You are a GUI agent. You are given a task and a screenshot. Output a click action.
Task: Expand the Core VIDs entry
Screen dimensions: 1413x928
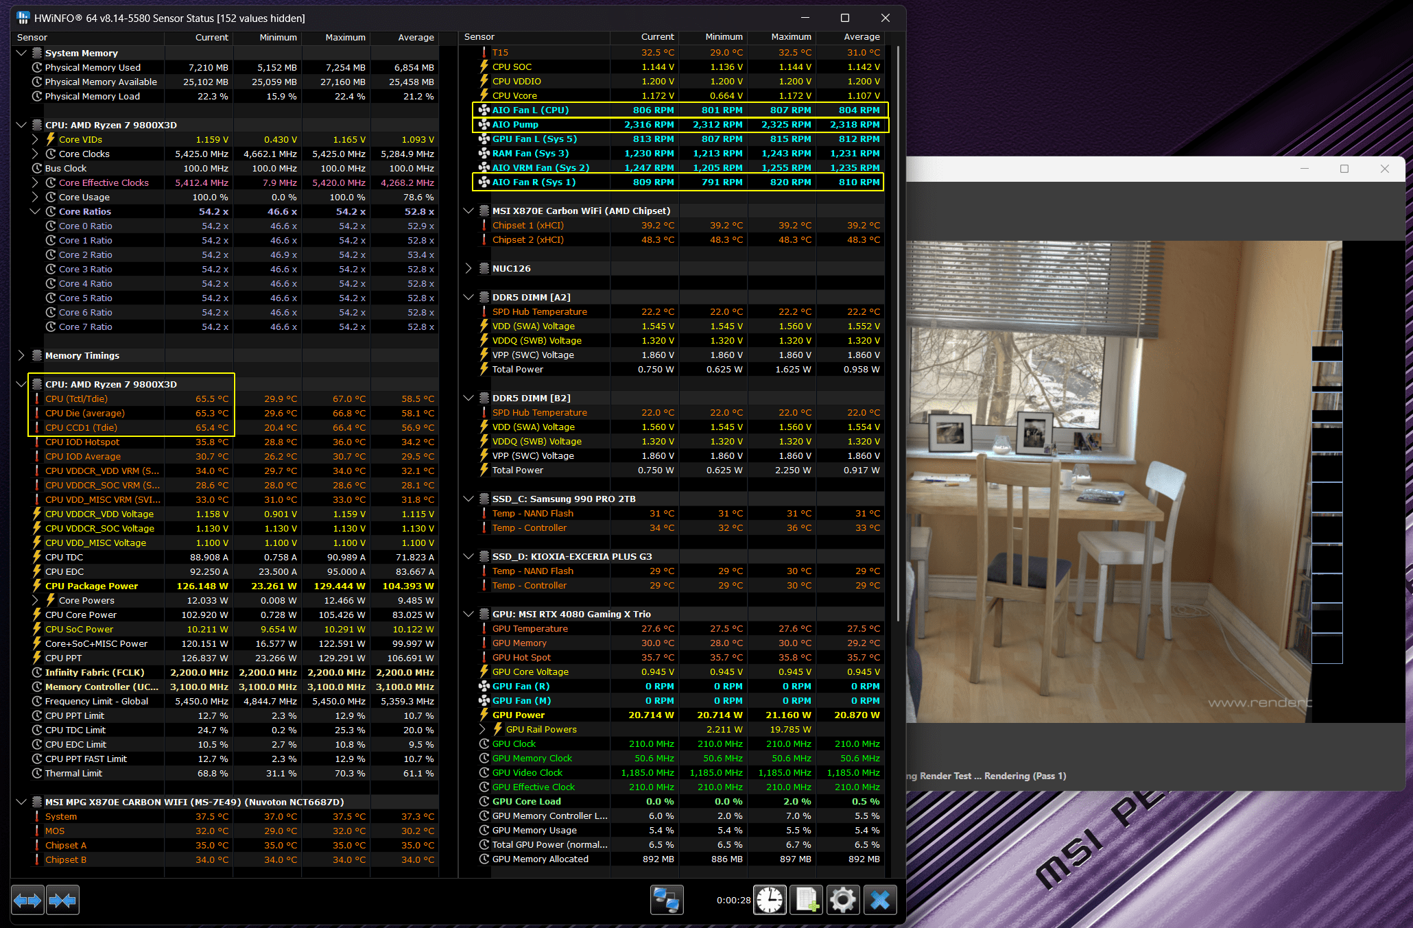click(x=35, y=139)
